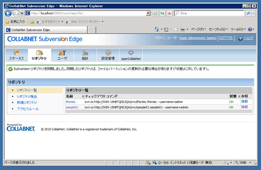Open the Print options dropdown arrow
Image resolution: width=261 pixels, height=170 pixels.
[x=188, y=30]
